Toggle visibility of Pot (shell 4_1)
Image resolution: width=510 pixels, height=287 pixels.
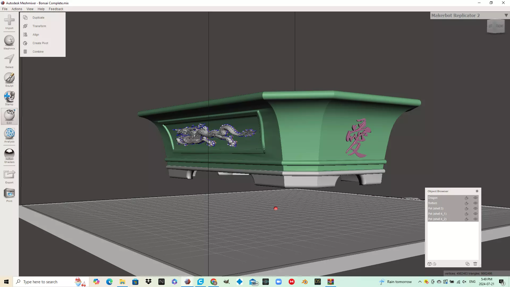tap(475, 214)
